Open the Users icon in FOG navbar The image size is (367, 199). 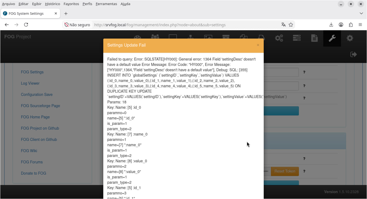[x=155, y=37]
